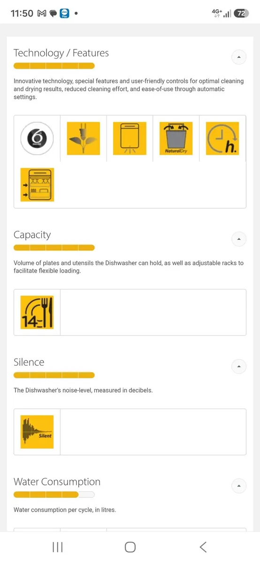Select the rack loading dishwasher icon
The image size is (260, 564).
(x=37, y=185)
